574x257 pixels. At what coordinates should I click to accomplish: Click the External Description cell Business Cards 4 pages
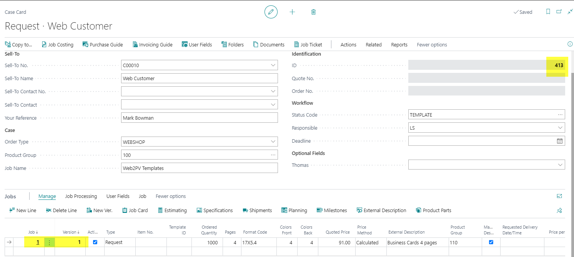click(417, 242)
